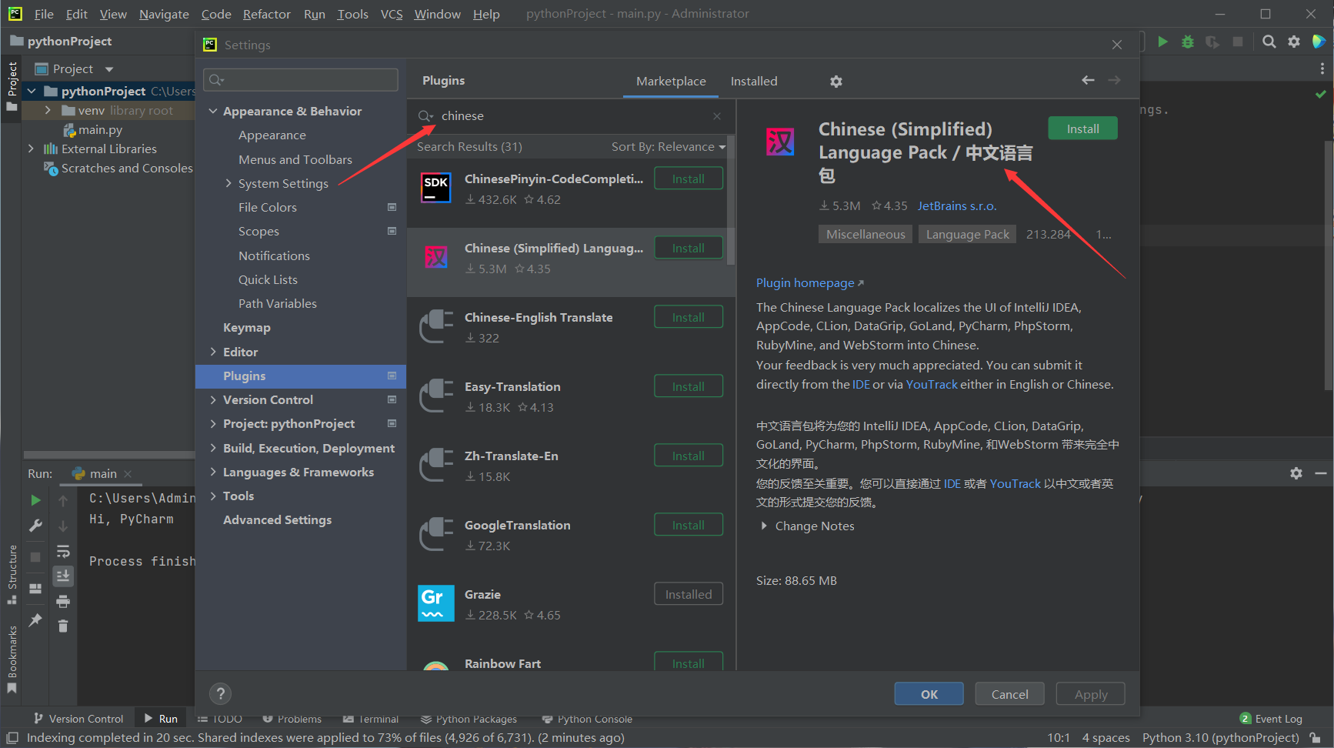Screen dimensions: 1334x748
Task: Expand Appearance & Behavior settings group
Action: 213,112
